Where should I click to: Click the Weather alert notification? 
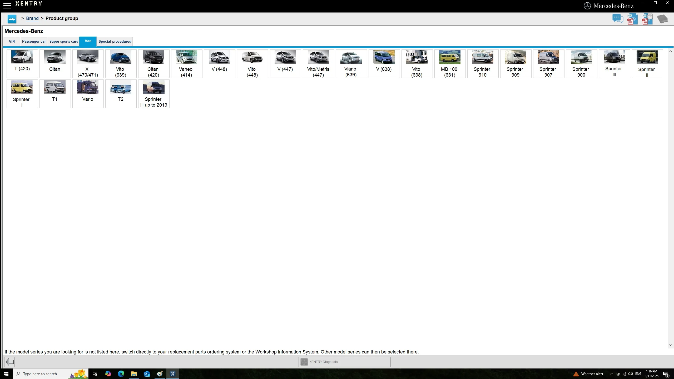coord(588,374)
